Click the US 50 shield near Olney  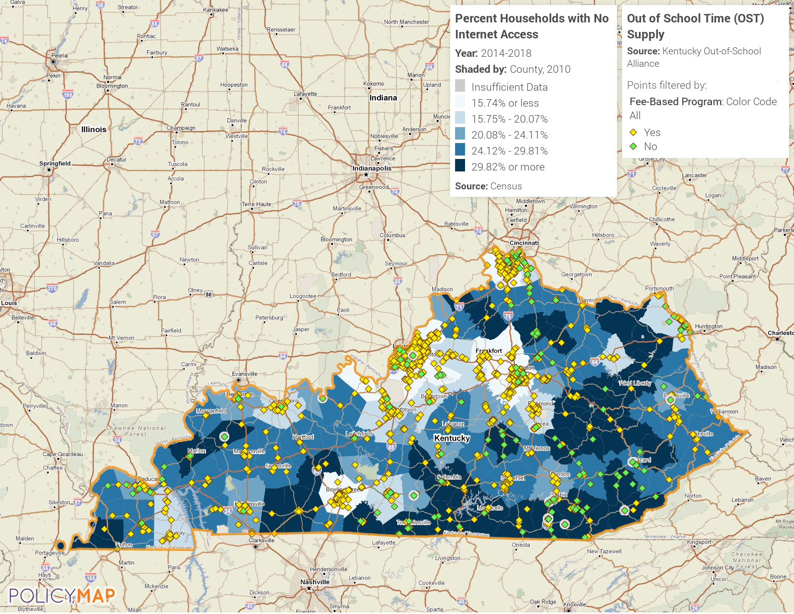(209, 294)
